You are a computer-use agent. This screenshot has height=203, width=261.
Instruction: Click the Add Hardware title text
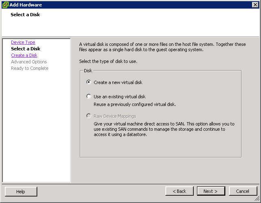26,5
